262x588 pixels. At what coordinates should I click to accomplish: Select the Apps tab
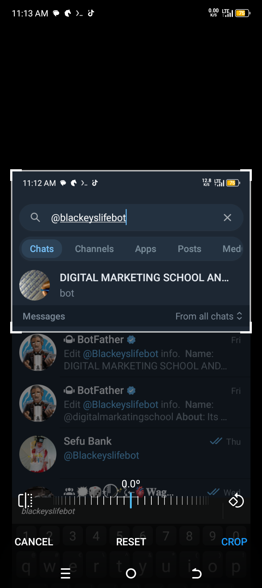[x=146, y=249]
